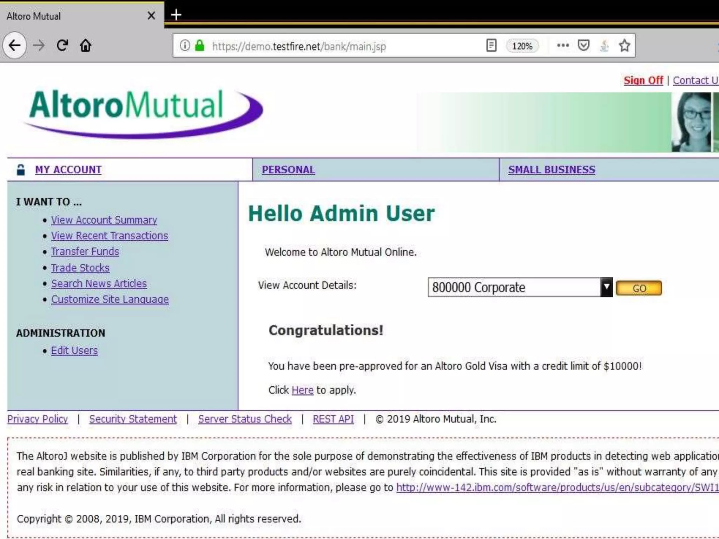Expand the View Account Details dropdown
719x539 pixels.
click(x=606, y=287)
